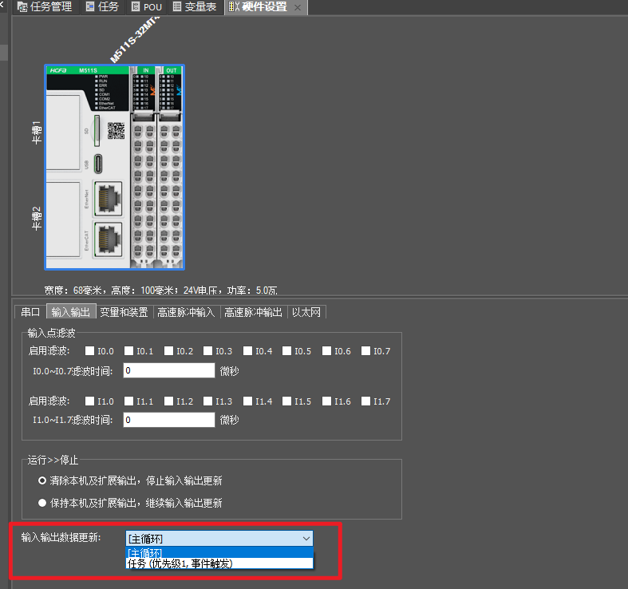The image size is (628, 589).
Task: Click the EtherCAT port on the PLC
Action: (109, 239)
